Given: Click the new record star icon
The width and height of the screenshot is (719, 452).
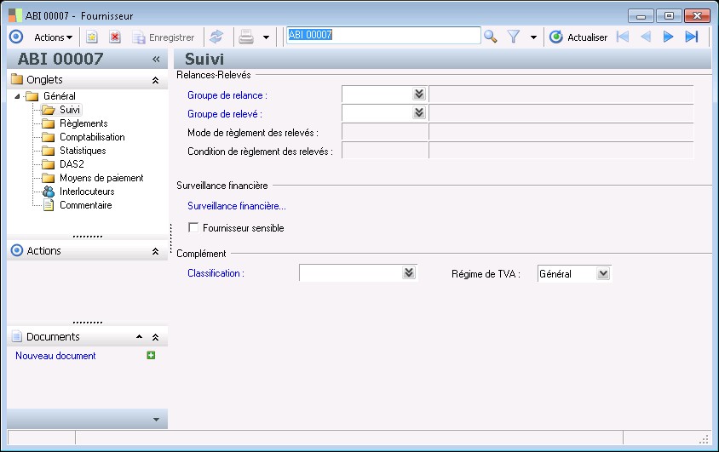Looking at the screenshot, I should click(x=92, y=37).
